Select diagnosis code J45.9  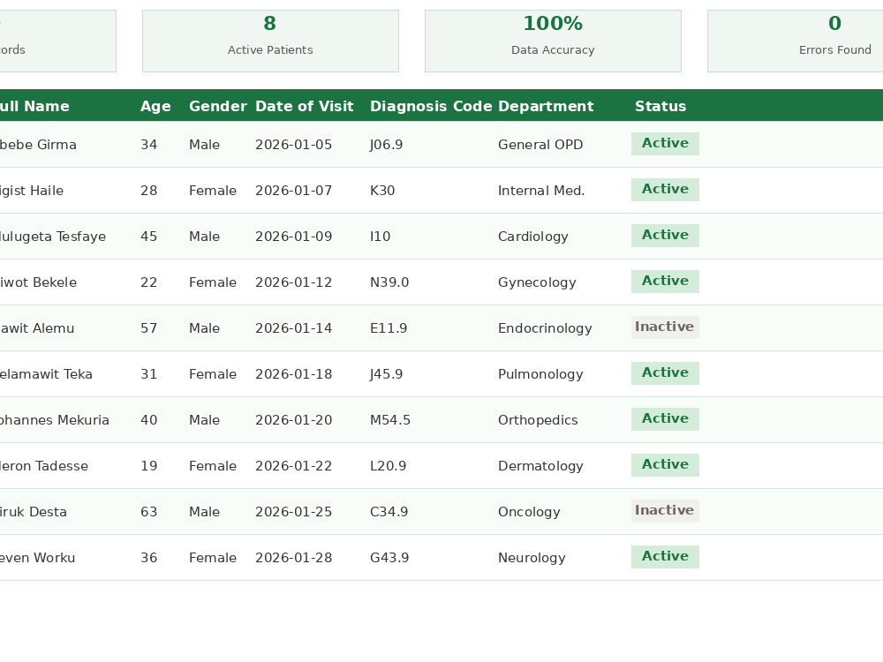[387, 374]
